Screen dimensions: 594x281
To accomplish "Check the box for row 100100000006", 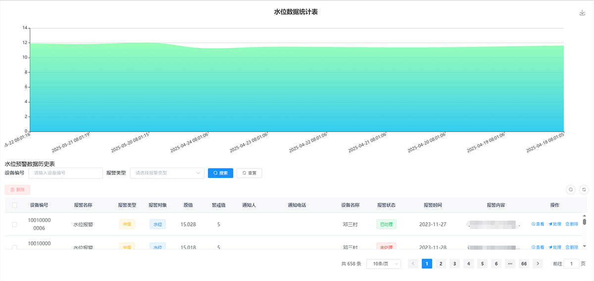I will tap(15, 225).
